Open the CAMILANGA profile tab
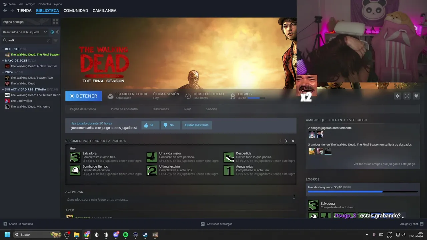 (x=104, y=11)
